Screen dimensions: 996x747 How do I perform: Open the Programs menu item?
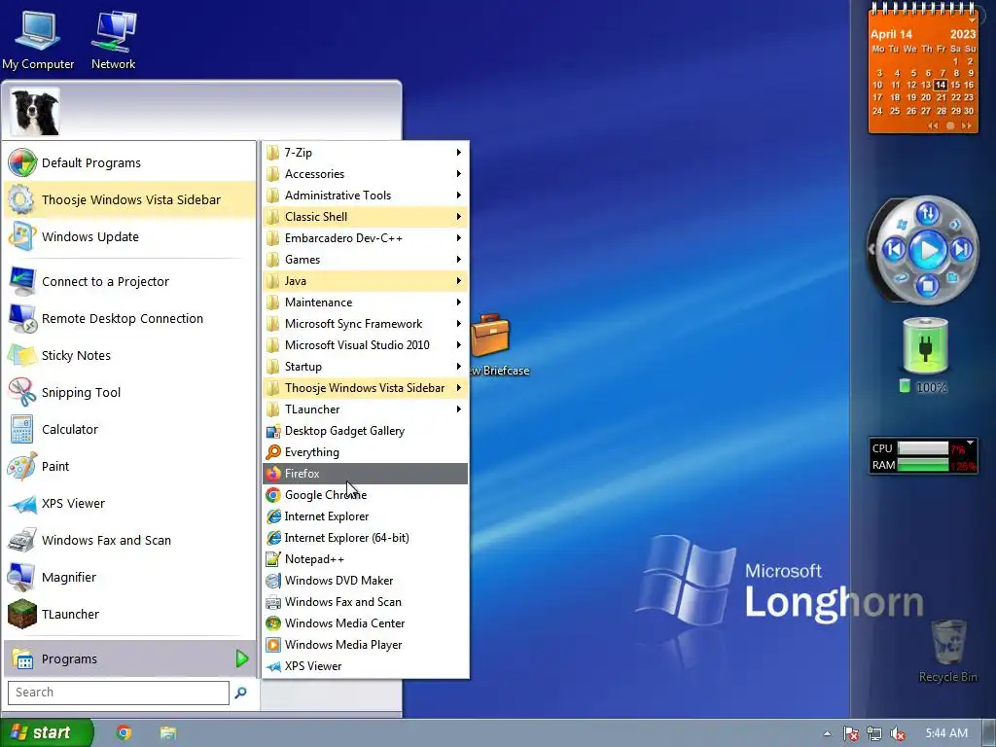click(x=129, y=658)
